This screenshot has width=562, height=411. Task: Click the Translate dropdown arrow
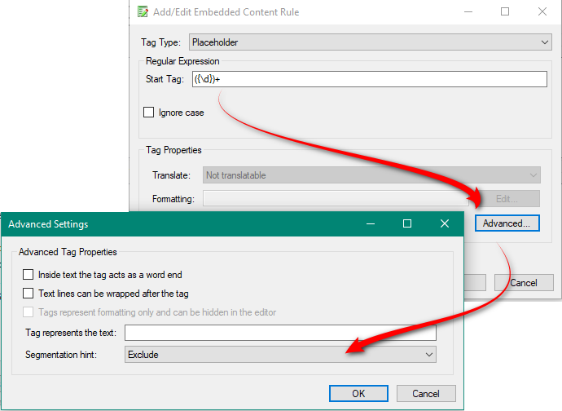tap(533, 175)
